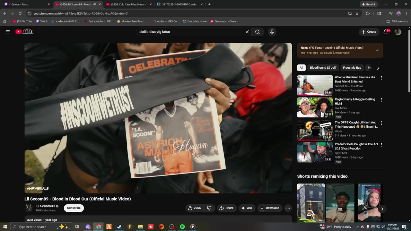Download the video
Image resolution: width=411 pixels, height=231 pixels.
[270, 208]
